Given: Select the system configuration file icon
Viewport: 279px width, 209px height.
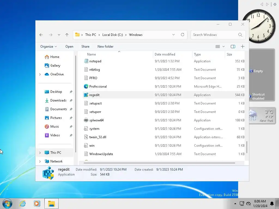Looking at the screenshot, I should [x=86, y=129].
